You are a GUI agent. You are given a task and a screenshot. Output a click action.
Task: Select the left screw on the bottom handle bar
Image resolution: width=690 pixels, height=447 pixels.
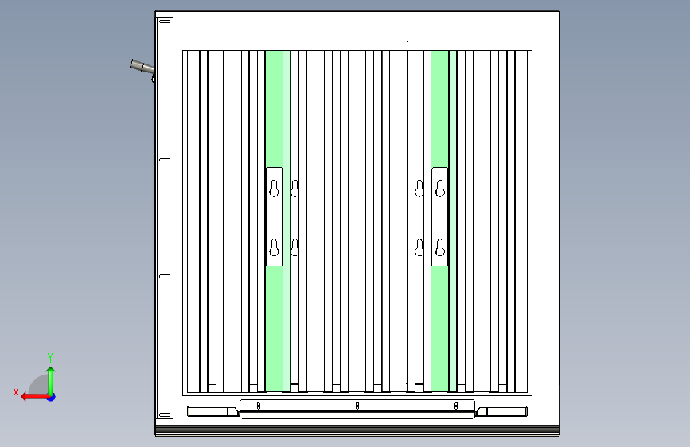[x=259, y=406]
